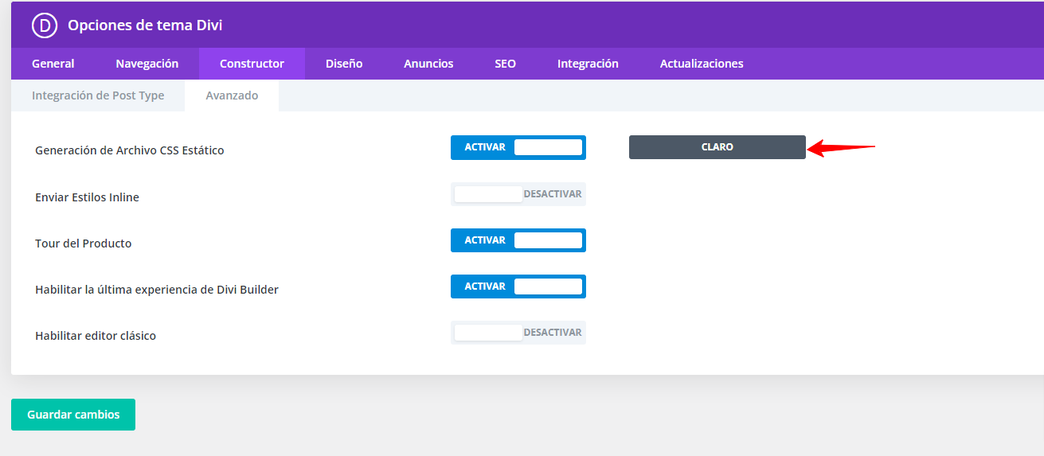The image size is (1044, 456).
Task: Select the Integración de Post Type subtab
Action: click(x=98, y=95)
